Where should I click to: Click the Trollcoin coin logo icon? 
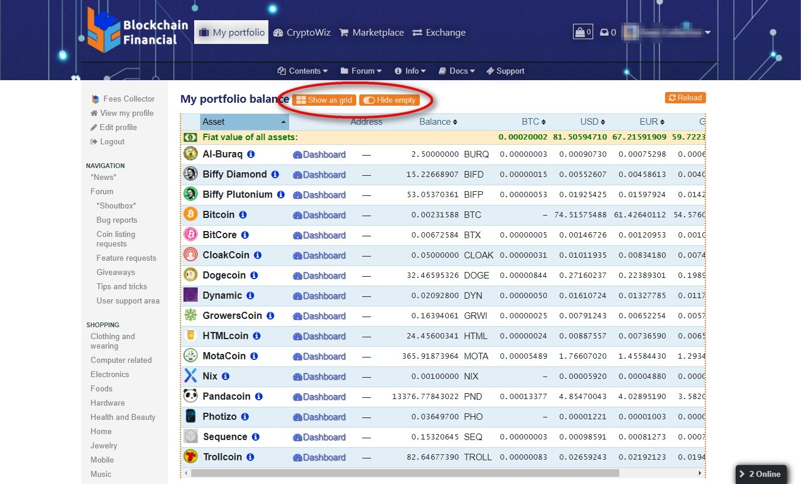click(191, 457)
